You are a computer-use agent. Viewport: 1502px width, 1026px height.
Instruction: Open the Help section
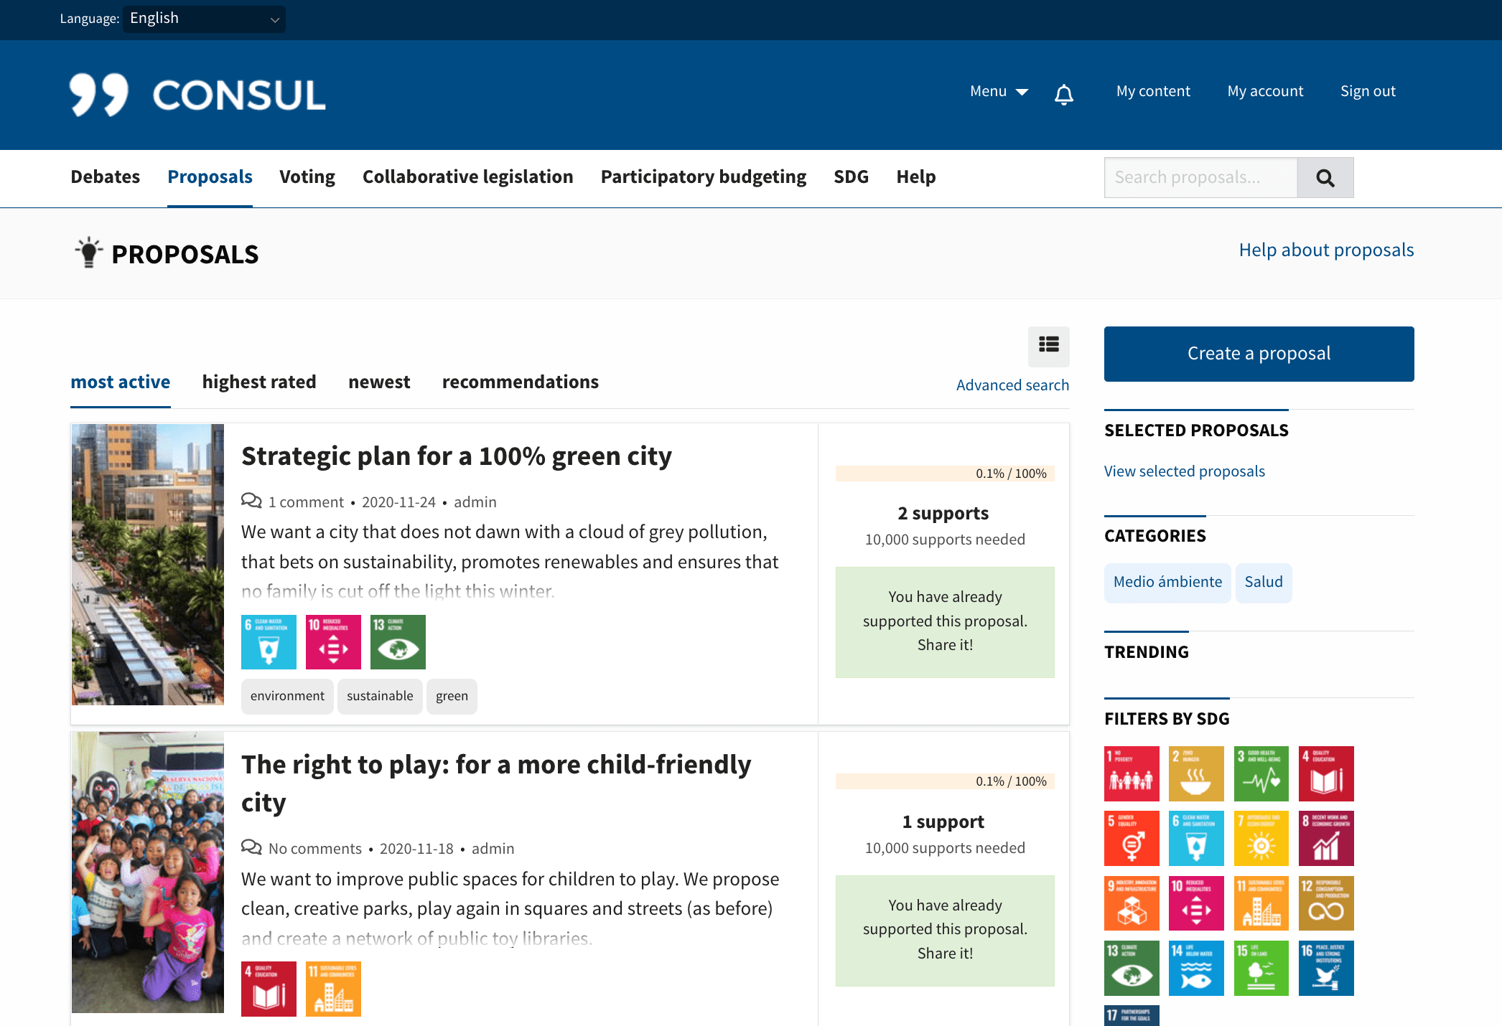[x=916, y=177]
